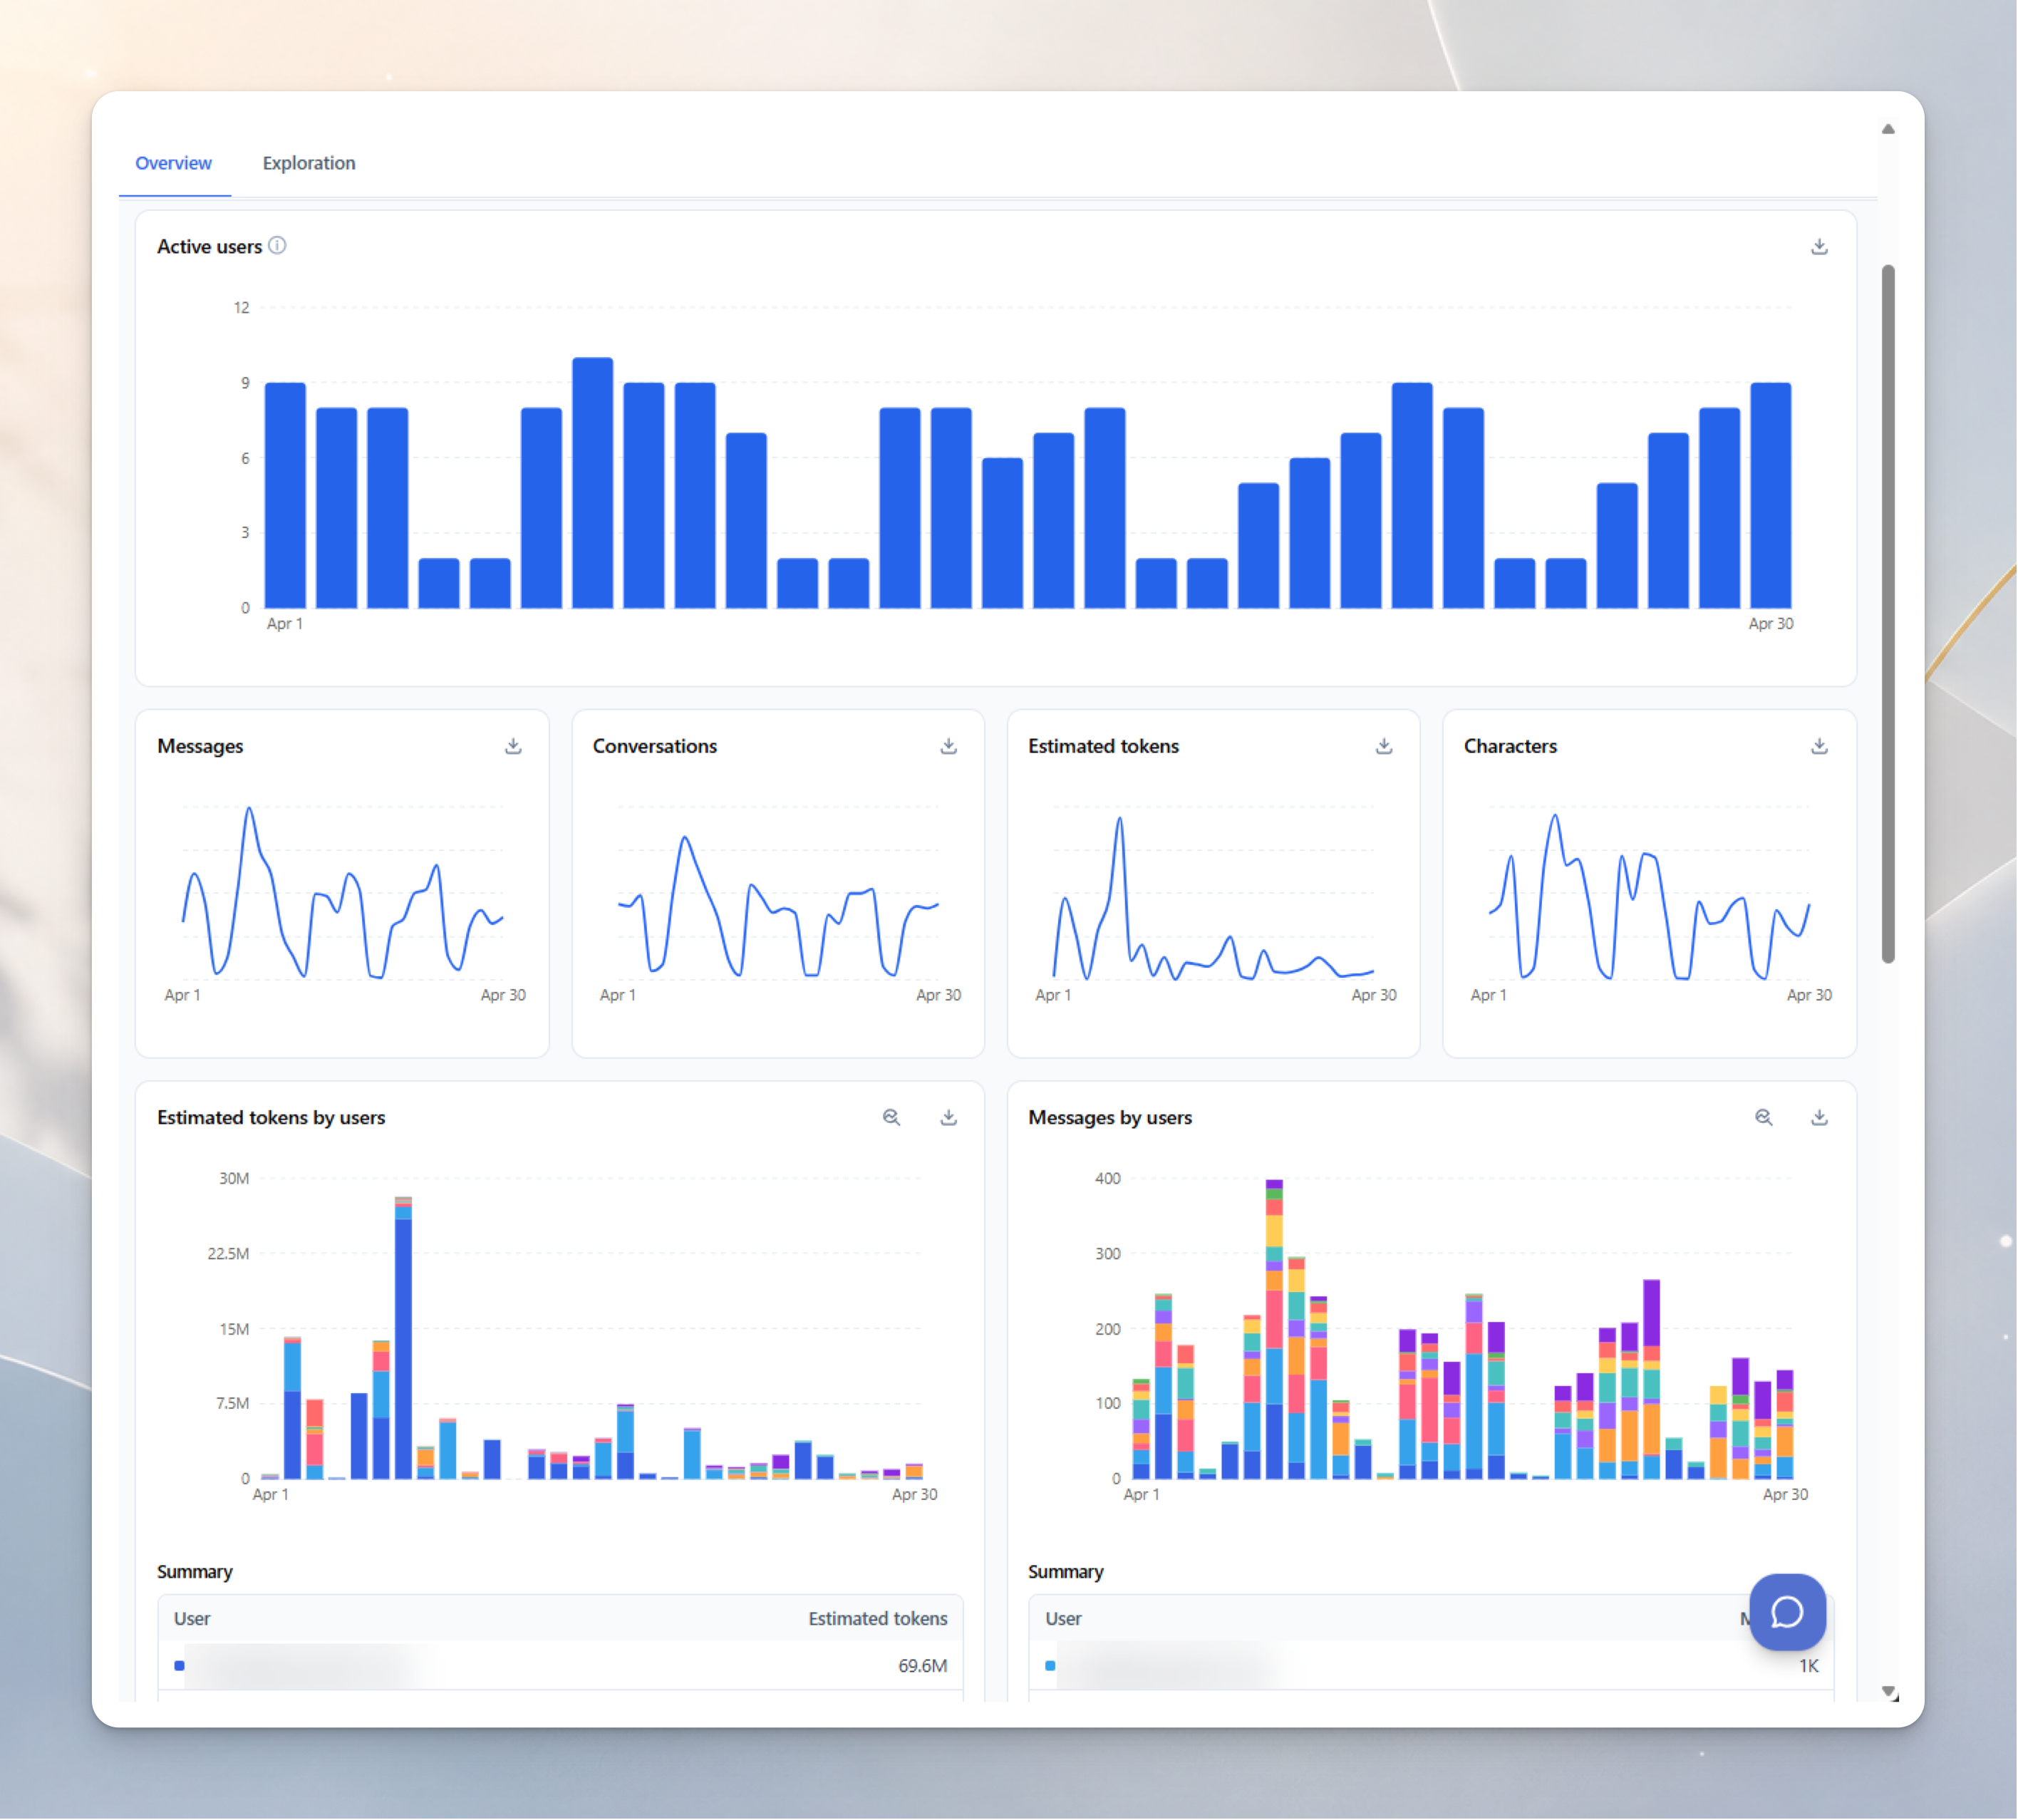Download Estimated tokens by users chart
This screenshot has width=2018, height=1820.
948,1117
